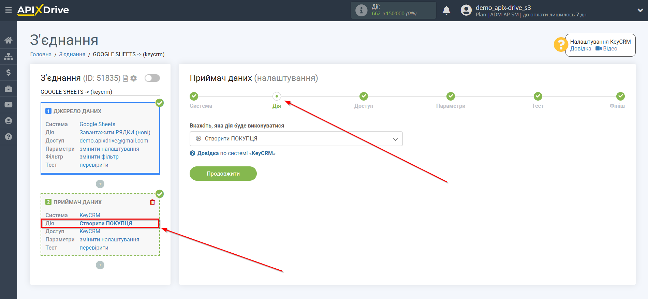Screen dimensions: 648x299
Task: Open the hamburger menu
Action: tap(9, 10)
